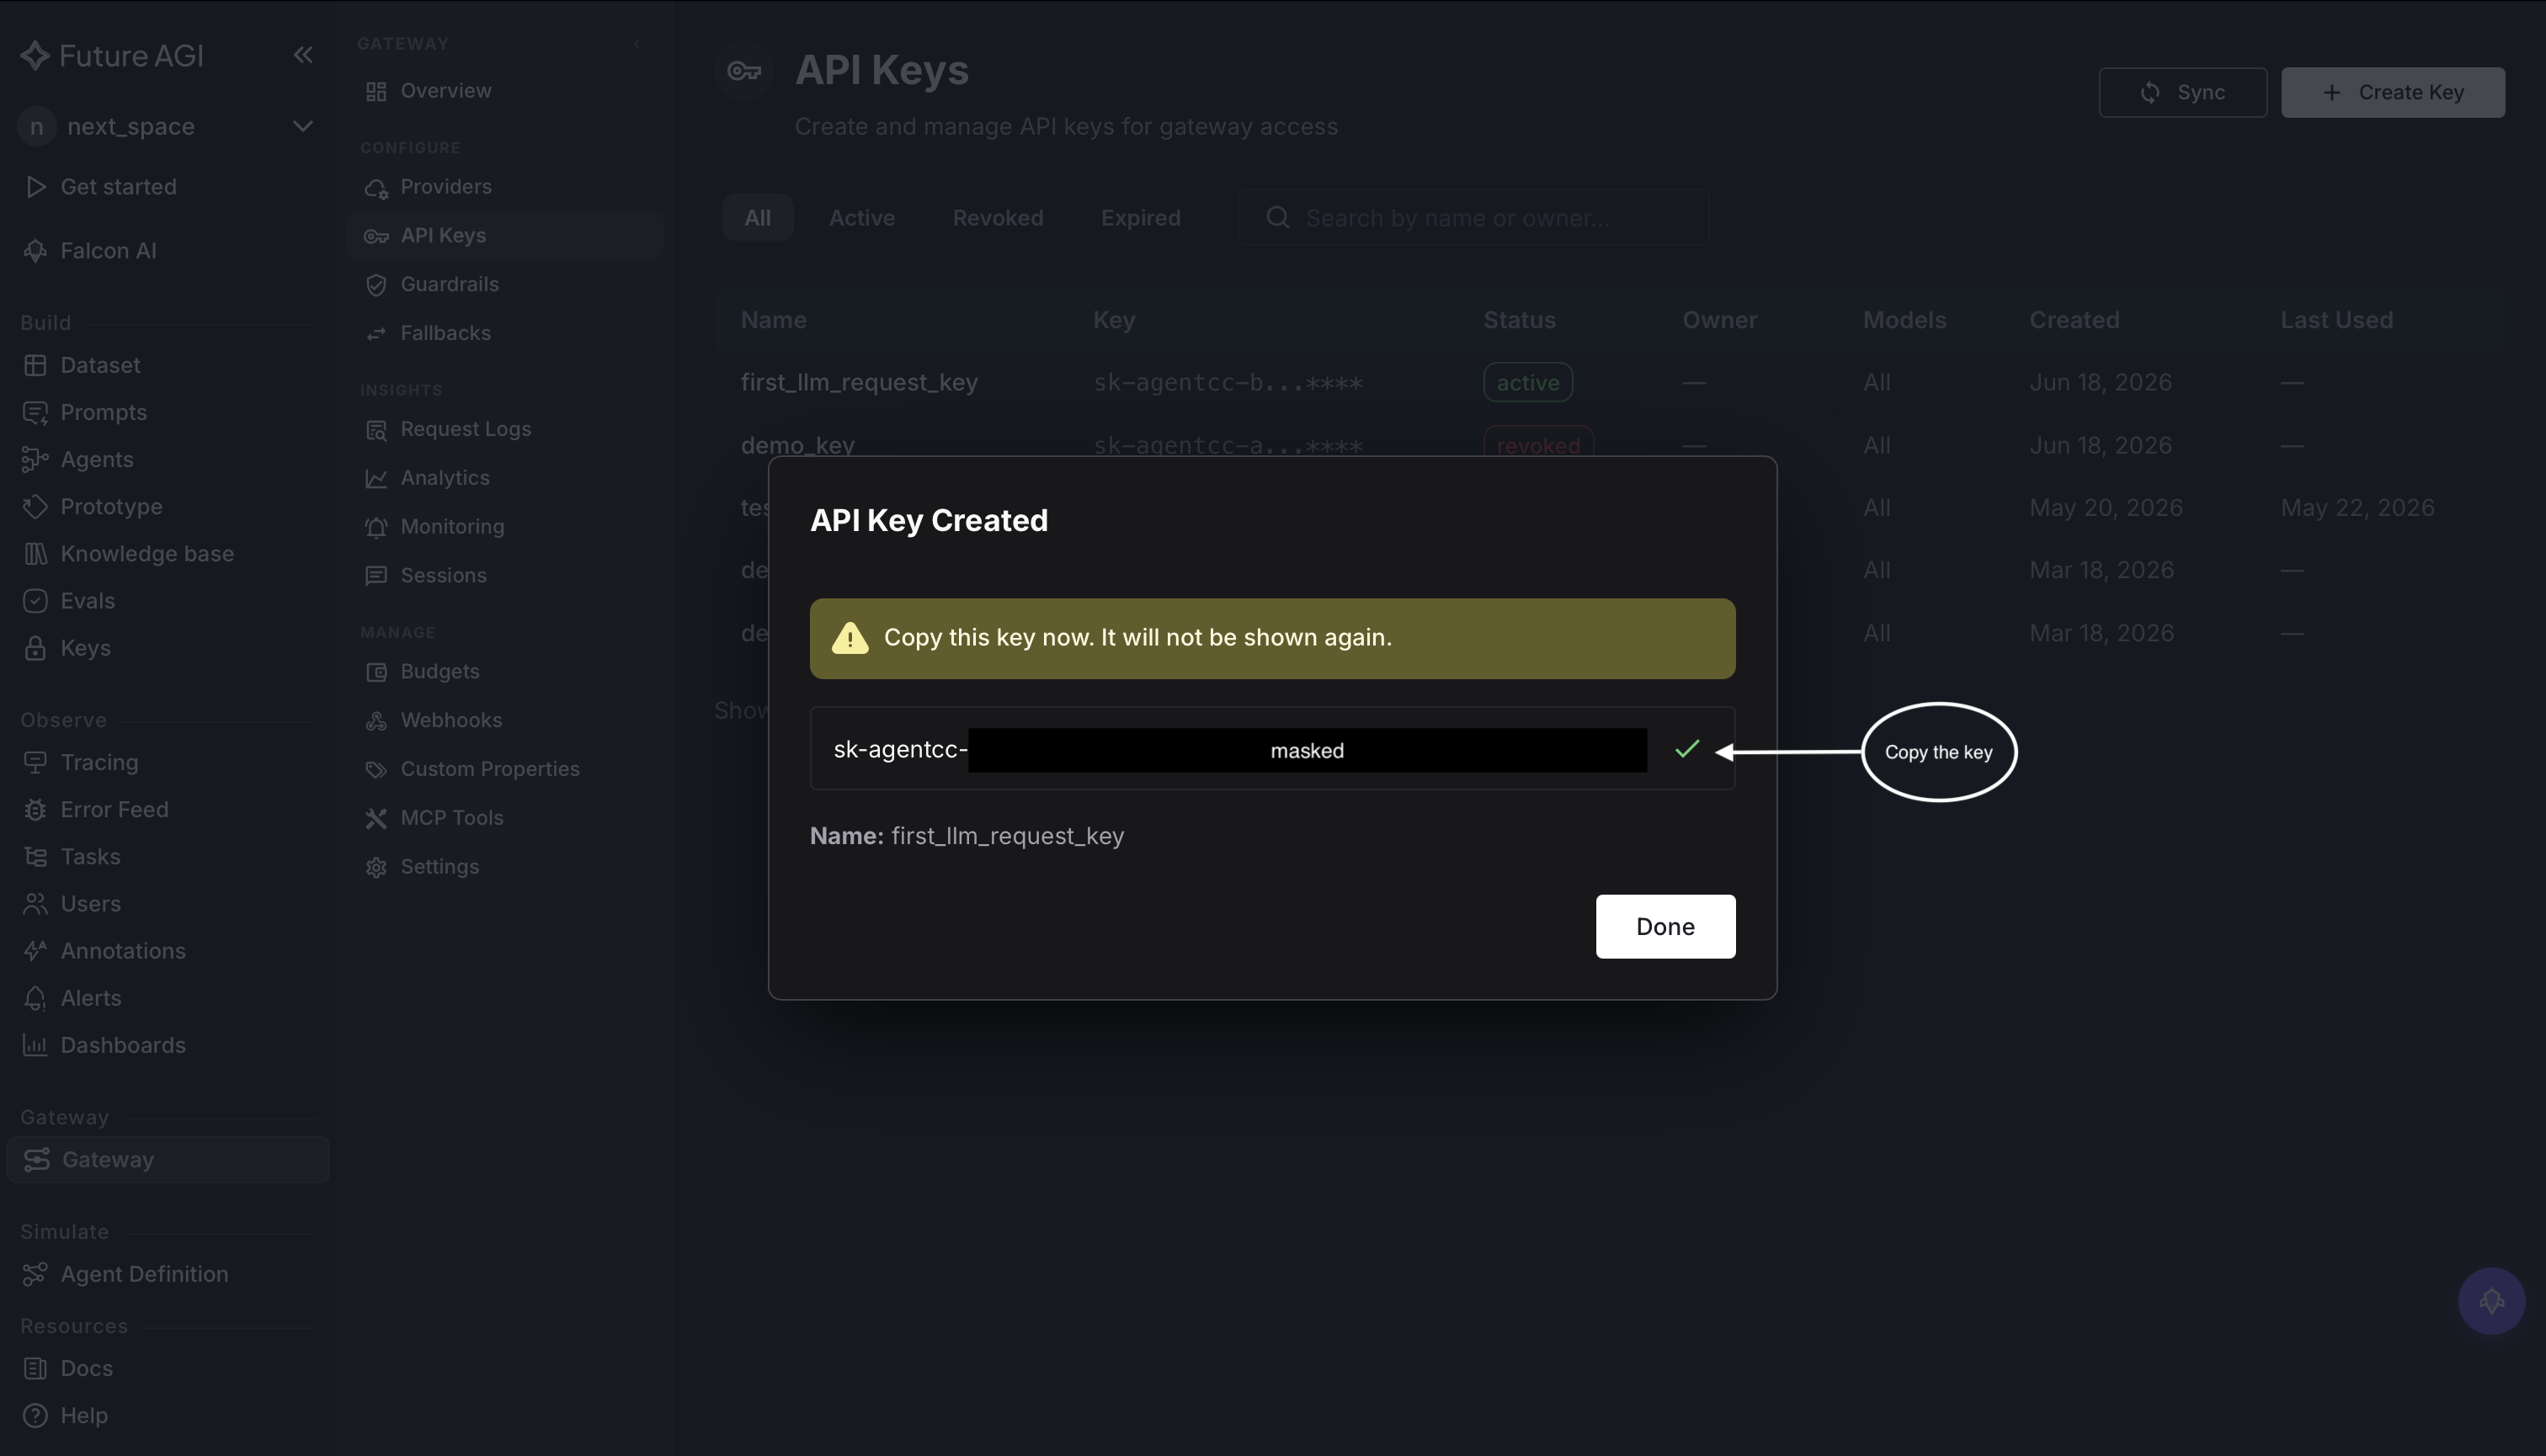This screenshot has width=2546, height=1456.
Task: Select Gateway in the sidebar
Action: (x=168, y=1159)
